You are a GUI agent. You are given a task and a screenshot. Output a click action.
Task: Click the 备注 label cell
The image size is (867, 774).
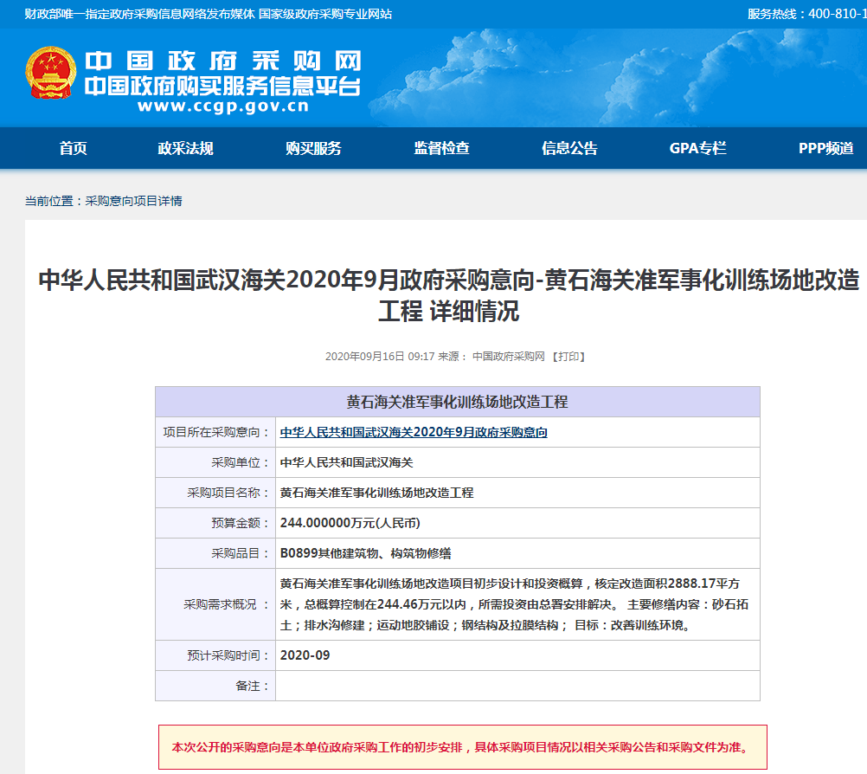[215, 686]
